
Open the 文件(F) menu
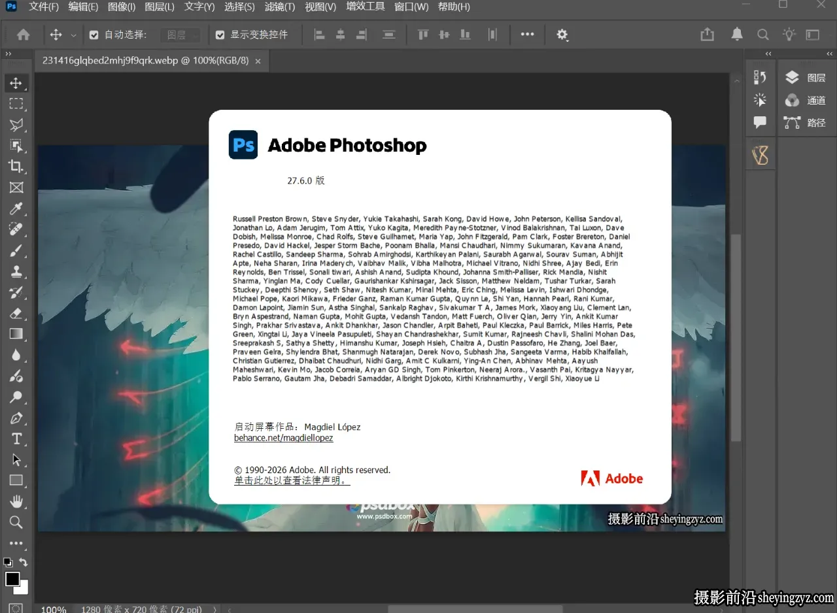44,7
